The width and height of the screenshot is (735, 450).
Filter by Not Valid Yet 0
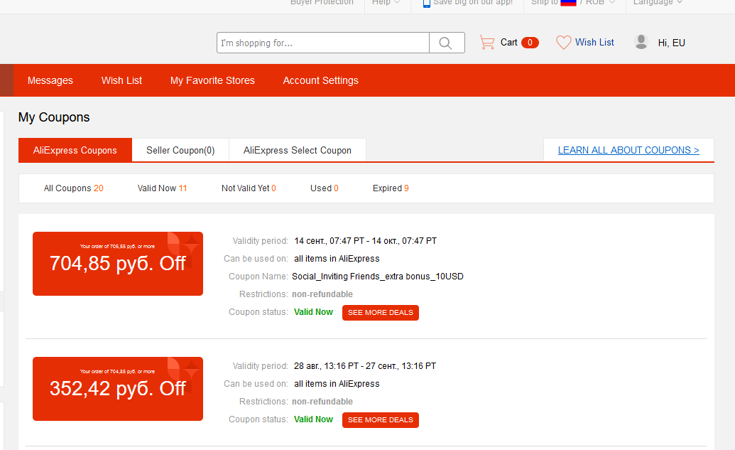click(x=249, y=188)
